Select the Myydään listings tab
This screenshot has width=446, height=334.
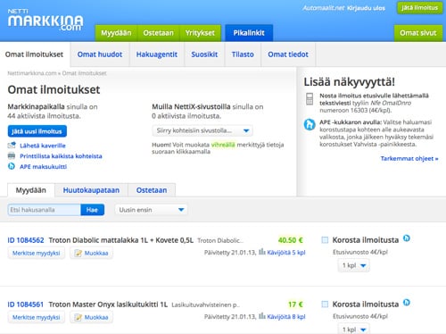[31, 190]
